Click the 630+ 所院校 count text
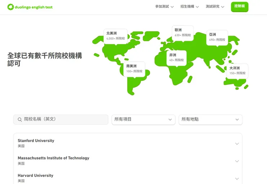This screenshot has width=267, height=184. (x=183, y=35)
